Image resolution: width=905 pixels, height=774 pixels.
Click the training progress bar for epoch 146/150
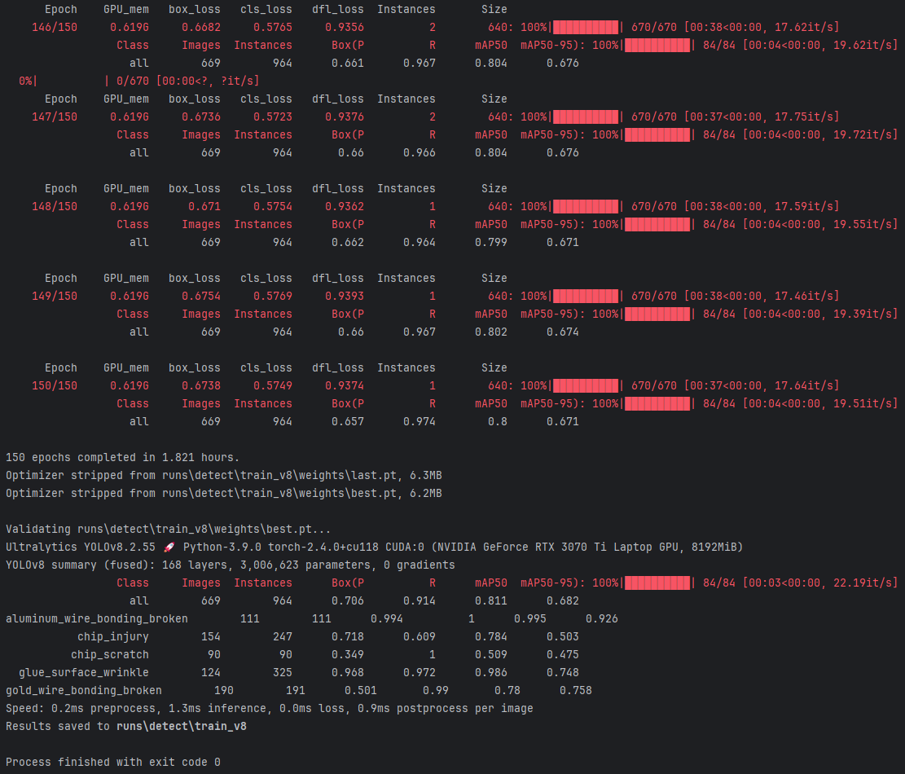tap(585, 28)
